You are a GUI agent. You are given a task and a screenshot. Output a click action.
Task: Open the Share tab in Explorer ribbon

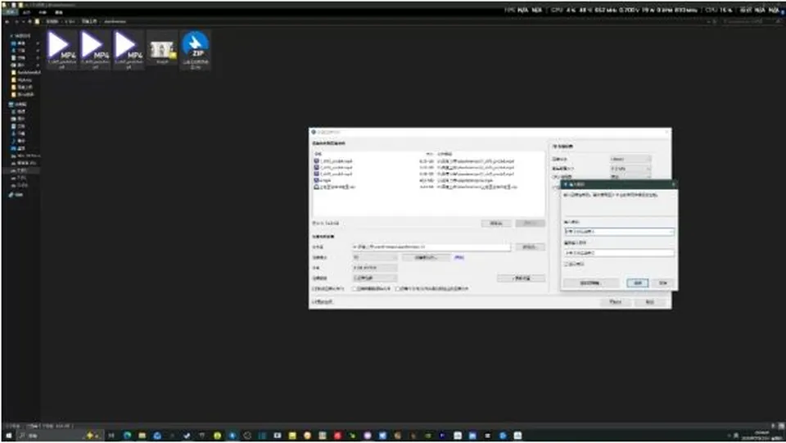point(43,12)
